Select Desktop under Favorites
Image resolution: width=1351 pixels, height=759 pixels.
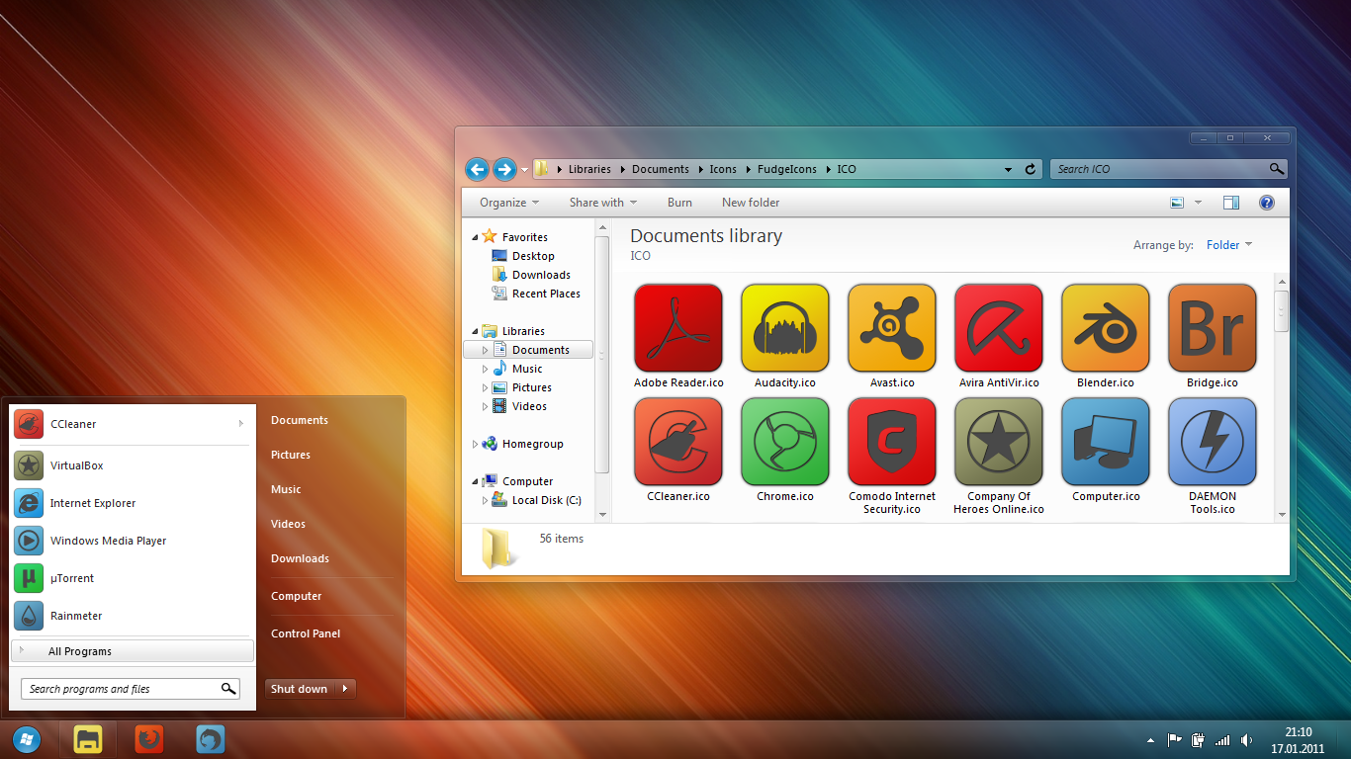pos(533,256)
